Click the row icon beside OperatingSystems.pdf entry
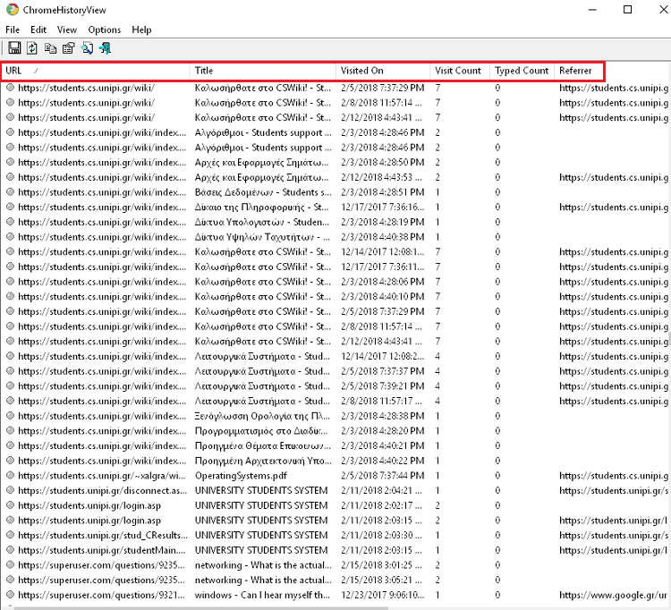 pos(10,476)
